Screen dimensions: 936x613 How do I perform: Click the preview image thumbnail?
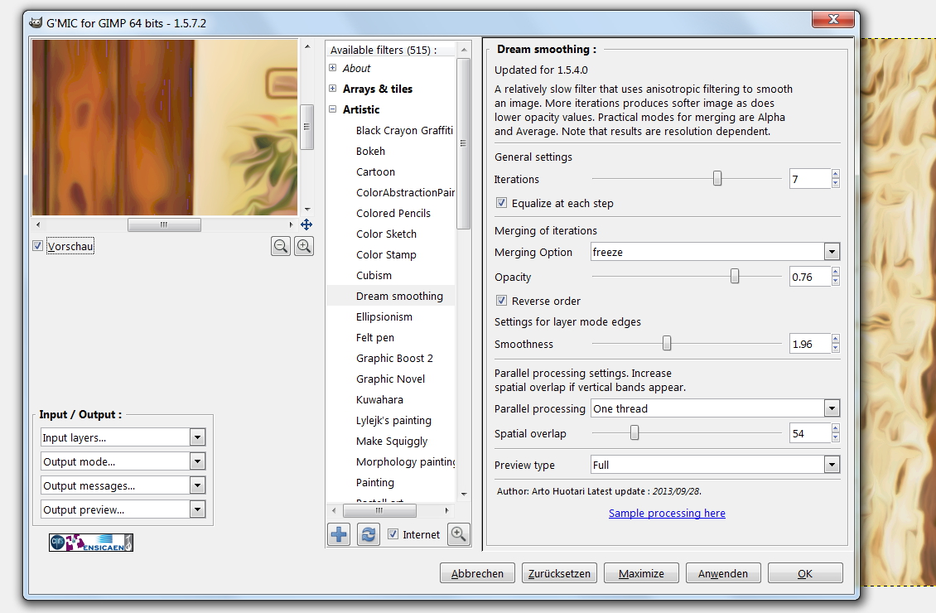[x=165, y=127]
